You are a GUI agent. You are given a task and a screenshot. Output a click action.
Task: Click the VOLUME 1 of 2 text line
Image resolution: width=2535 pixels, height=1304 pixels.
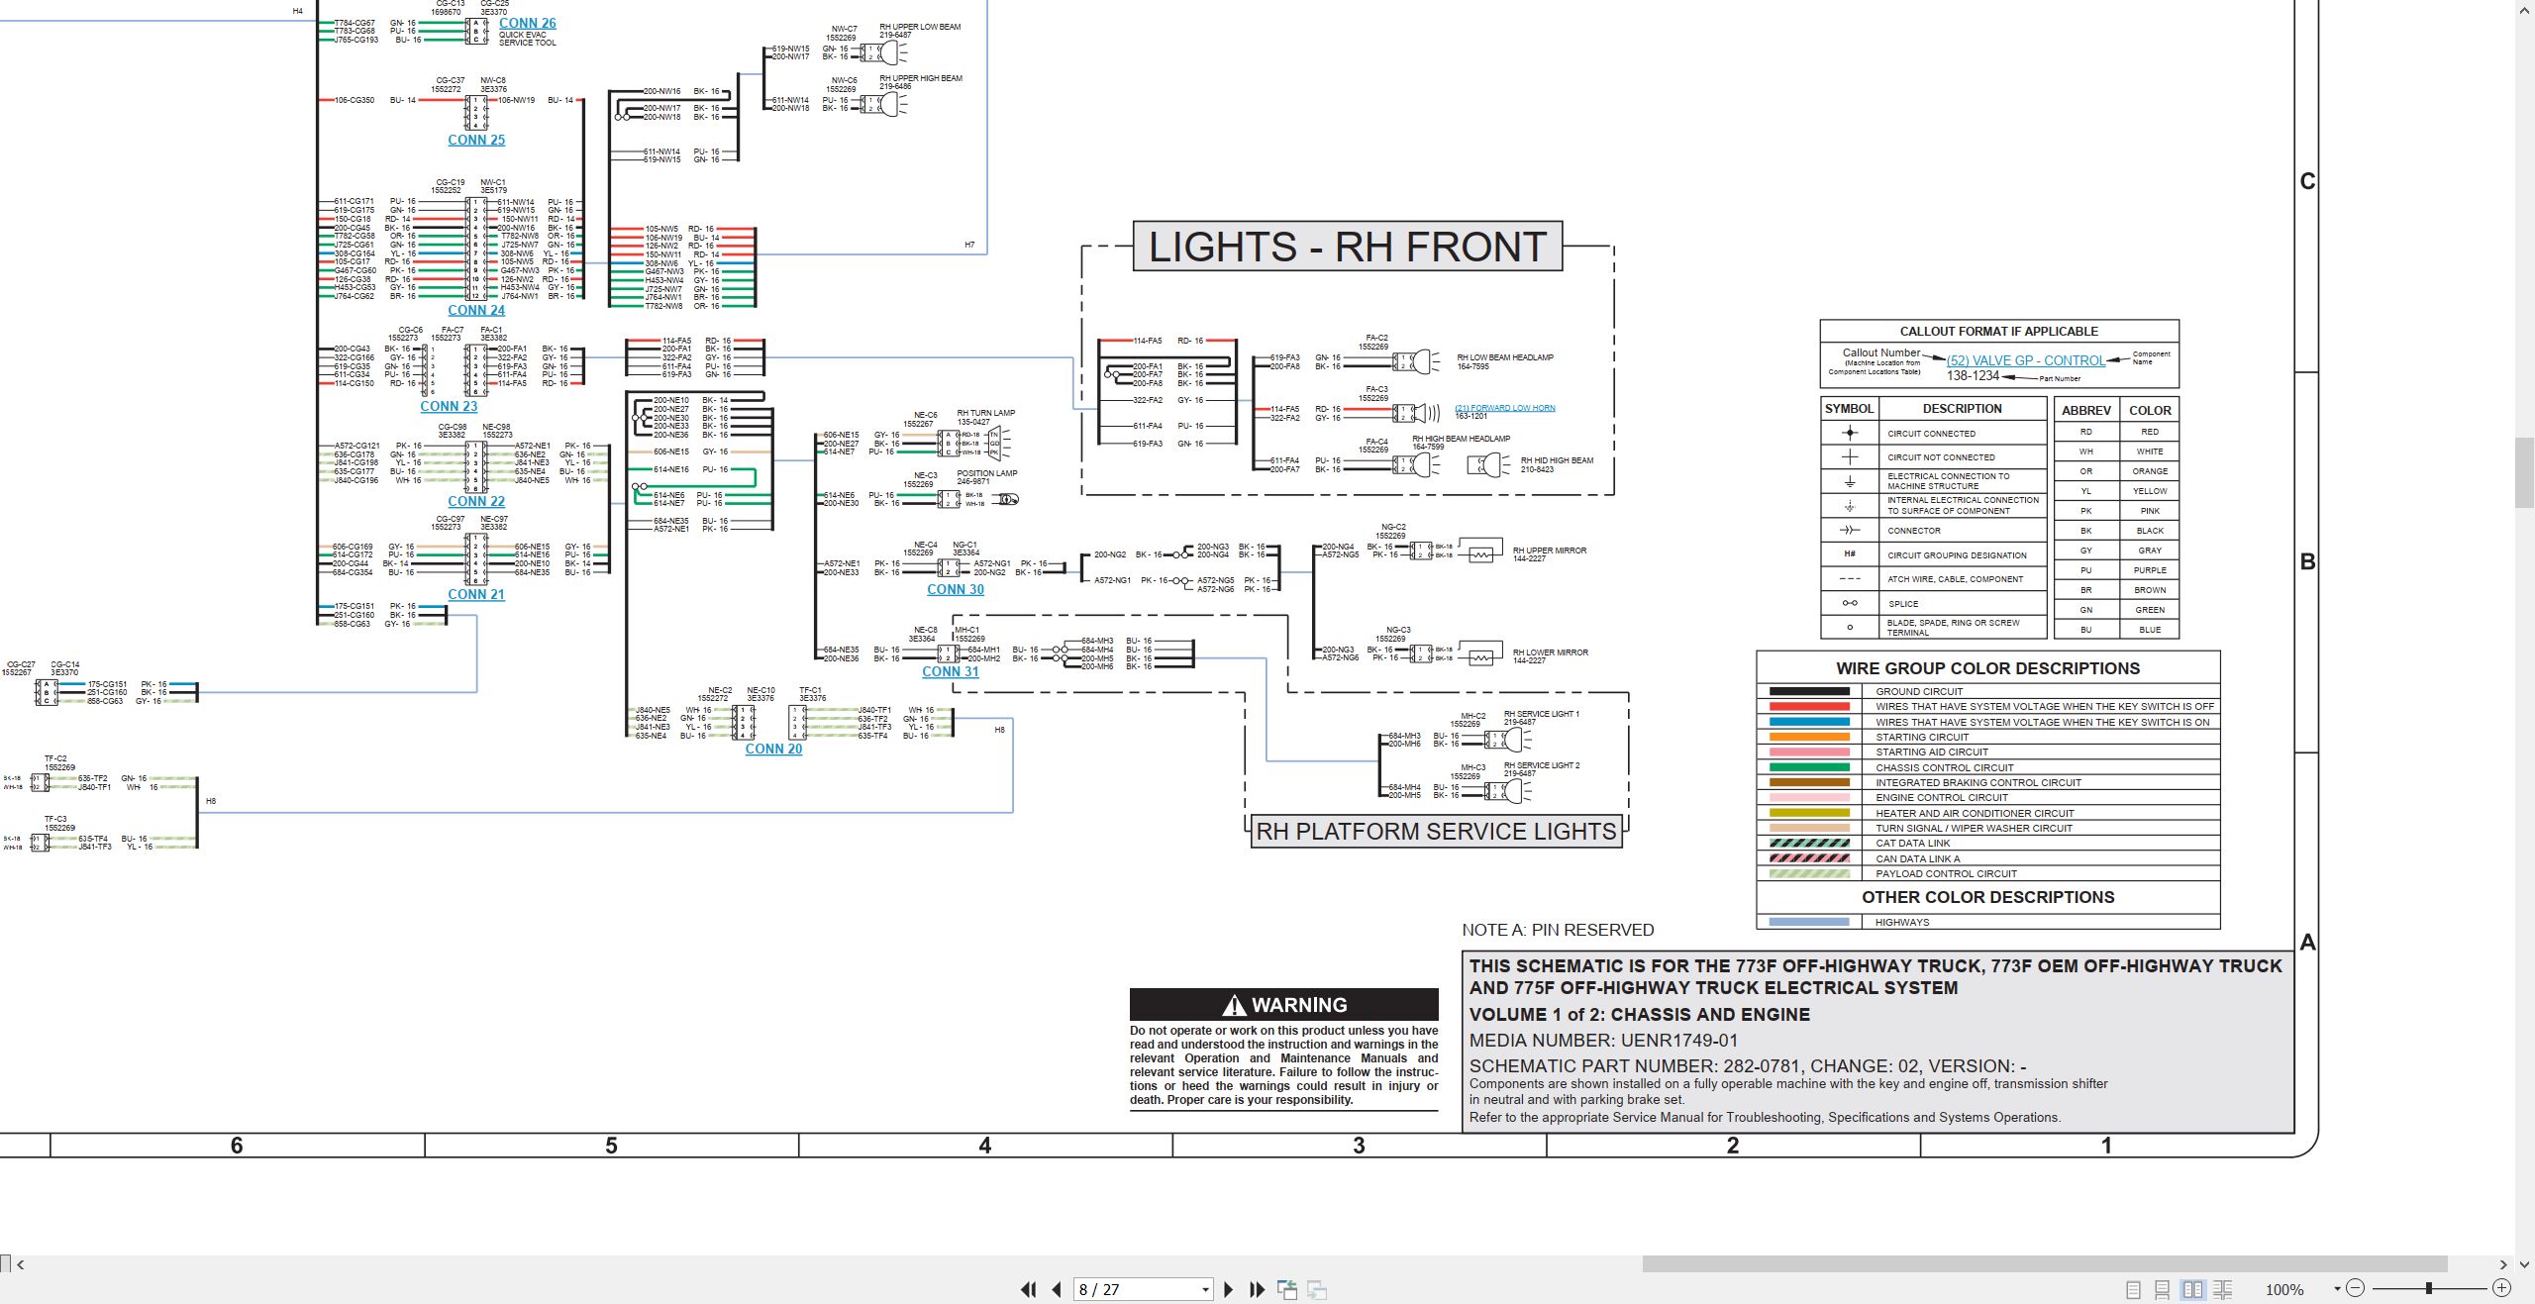tap(1639, 1014)
